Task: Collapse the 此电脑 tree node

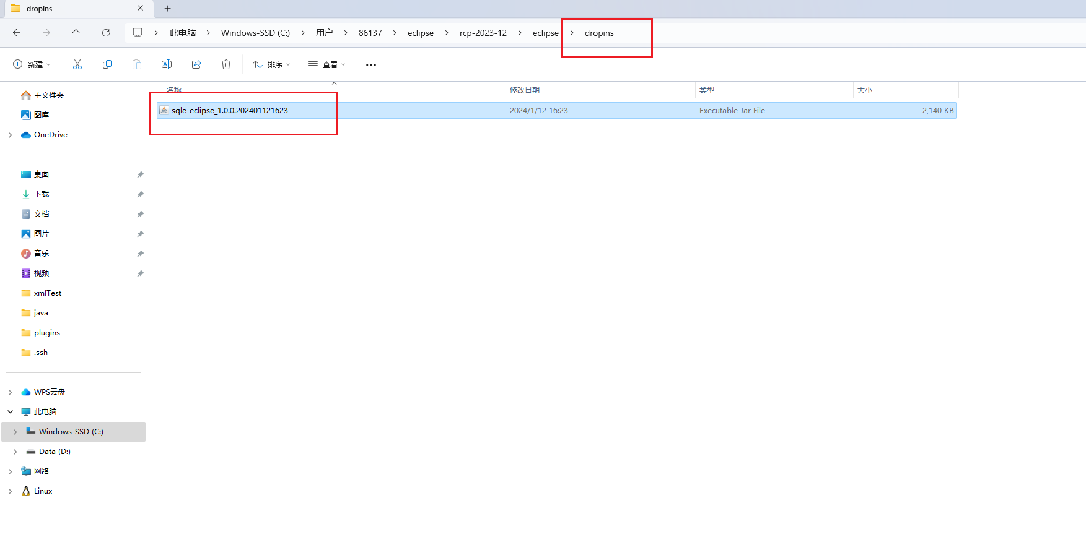Action: pyautogui.click(x=10, y=412)
